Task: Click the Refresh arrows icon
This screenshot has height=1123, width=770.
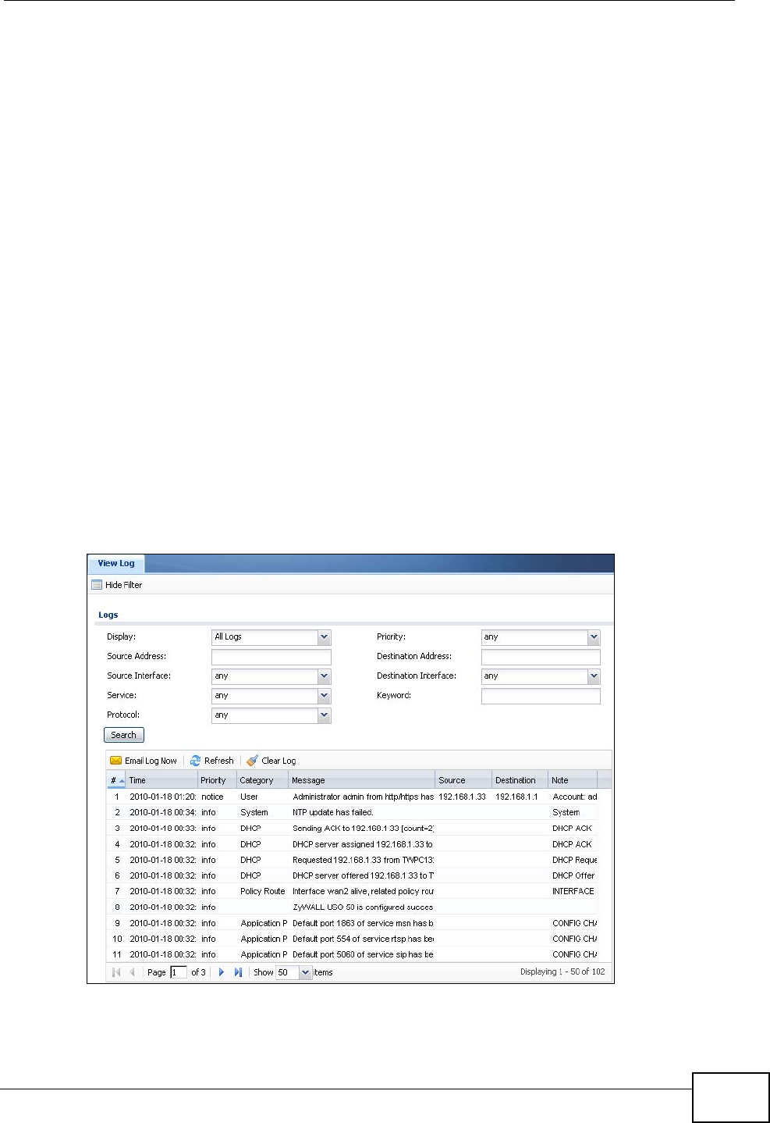Action: tap(196, 761)
